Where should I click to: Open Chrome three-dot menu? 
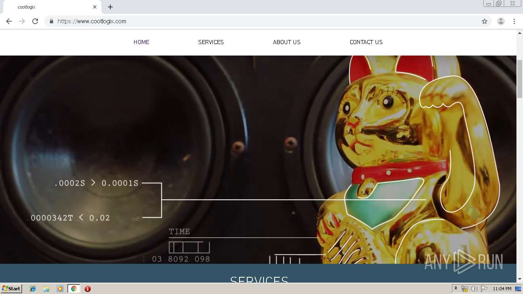coord(514,21)
